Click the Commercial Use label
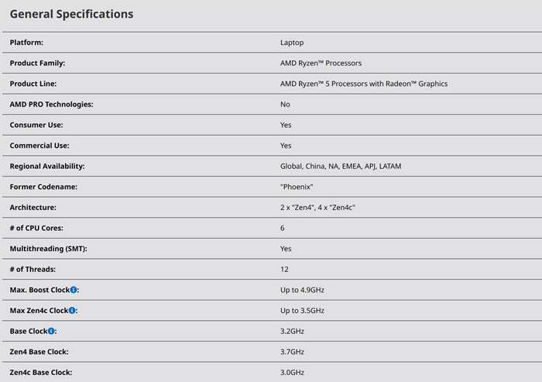Image resolution: width=542 pixels, height=382 pixels. click(x=39, y=146)
